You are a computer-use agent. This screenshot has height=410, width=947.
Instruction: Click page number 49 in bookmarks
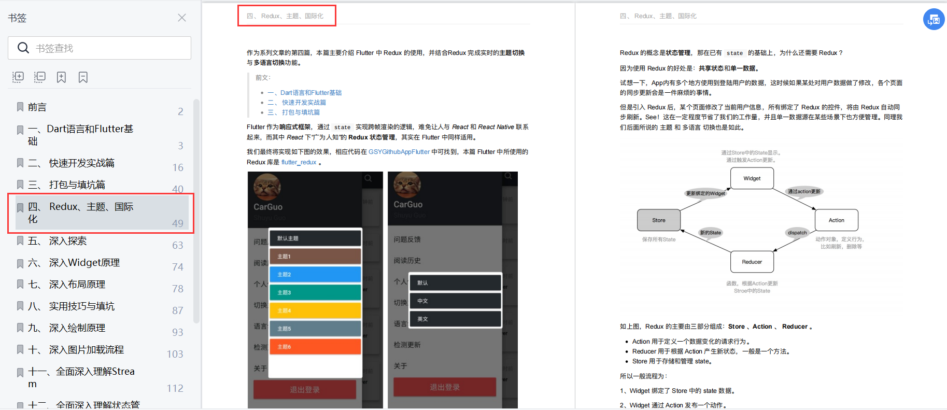point(178,223)
